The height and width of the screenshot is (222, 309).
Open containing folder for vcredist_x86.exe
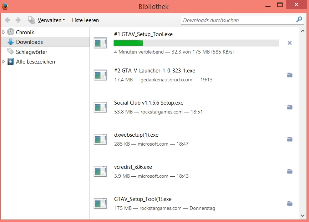pos(289,171)
